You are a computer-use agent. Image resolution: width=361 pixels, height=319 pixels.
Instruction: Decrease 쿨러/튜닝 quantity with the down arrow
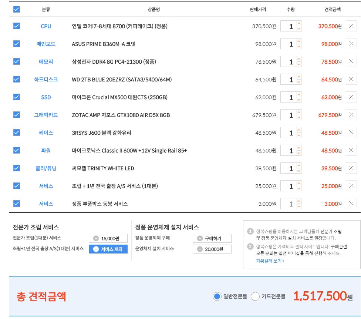point(299,171)
